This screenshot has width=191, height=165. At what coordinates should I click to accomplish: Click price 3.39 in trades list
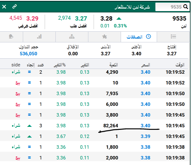[146, 136]
